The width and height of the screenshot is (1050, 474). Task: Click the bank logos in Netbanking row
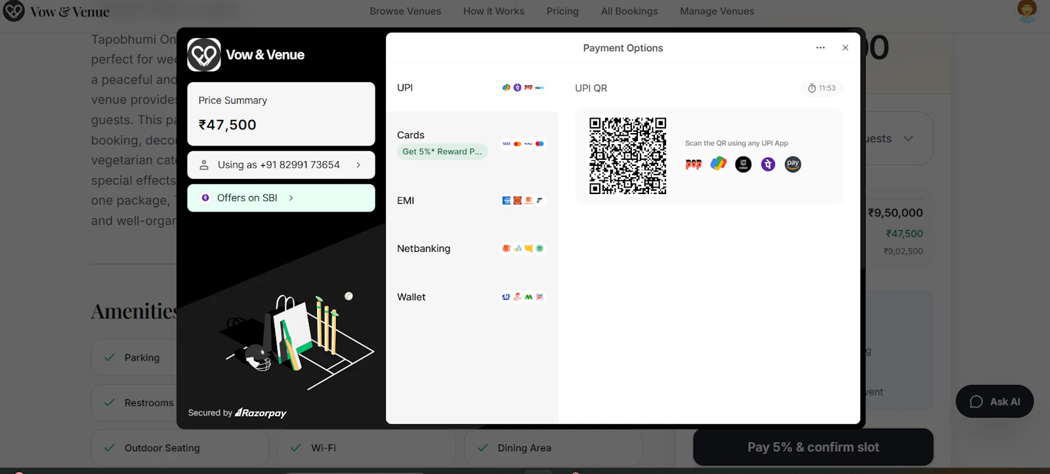(523, 248)
